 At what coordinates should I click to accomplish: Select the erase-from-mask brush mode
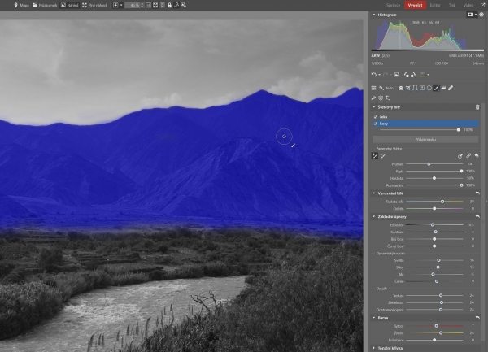click(x=383, y=156)
